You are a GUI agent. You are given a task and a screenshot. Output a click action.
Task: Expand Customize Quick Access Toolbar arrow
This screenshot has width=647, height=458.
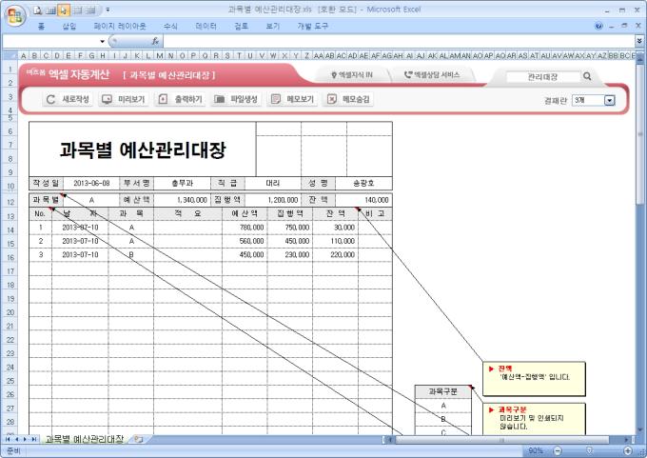coord(108,10)
